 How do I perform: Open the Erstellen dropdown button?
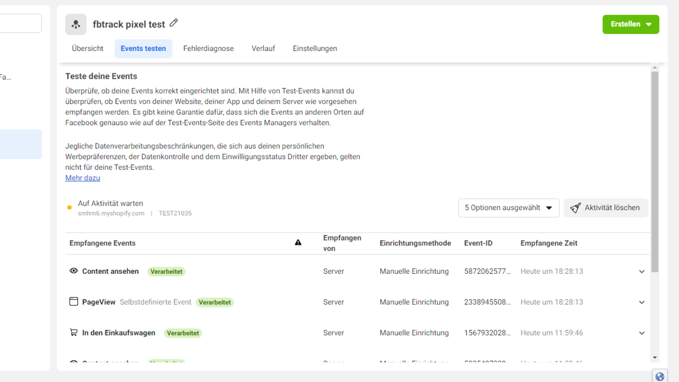click(x=631, y=24)
